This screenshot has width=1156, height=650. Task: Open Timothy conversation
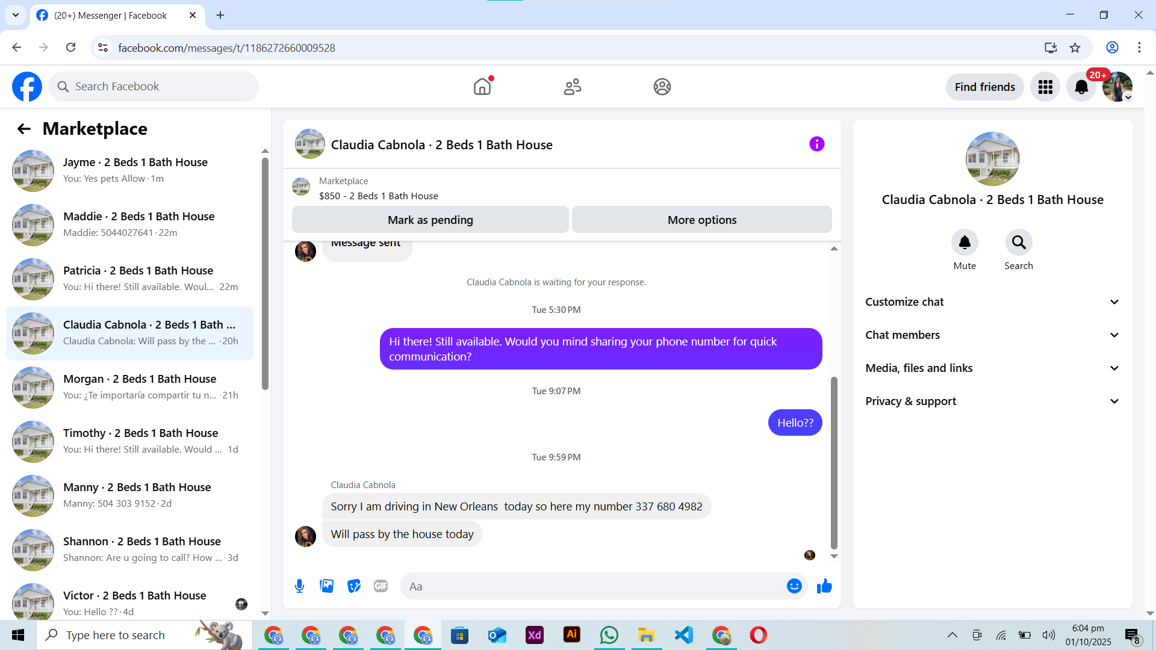pyautogui.click(x=129, y=442)
